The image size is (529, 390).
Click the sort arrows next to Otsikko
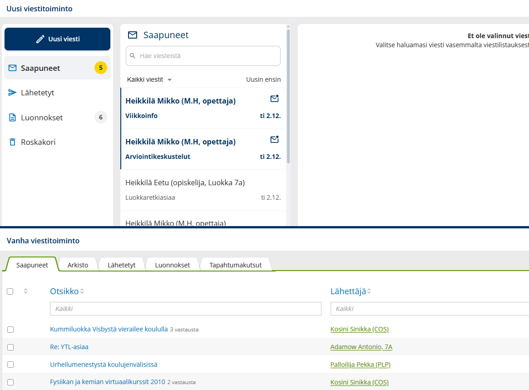(82, 291)
